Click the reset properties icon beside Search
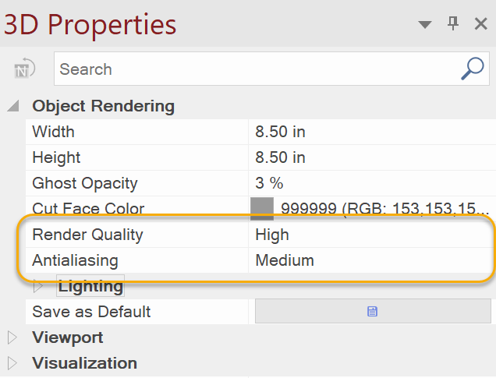The image size is (496, 378). [x=24, y=69]
